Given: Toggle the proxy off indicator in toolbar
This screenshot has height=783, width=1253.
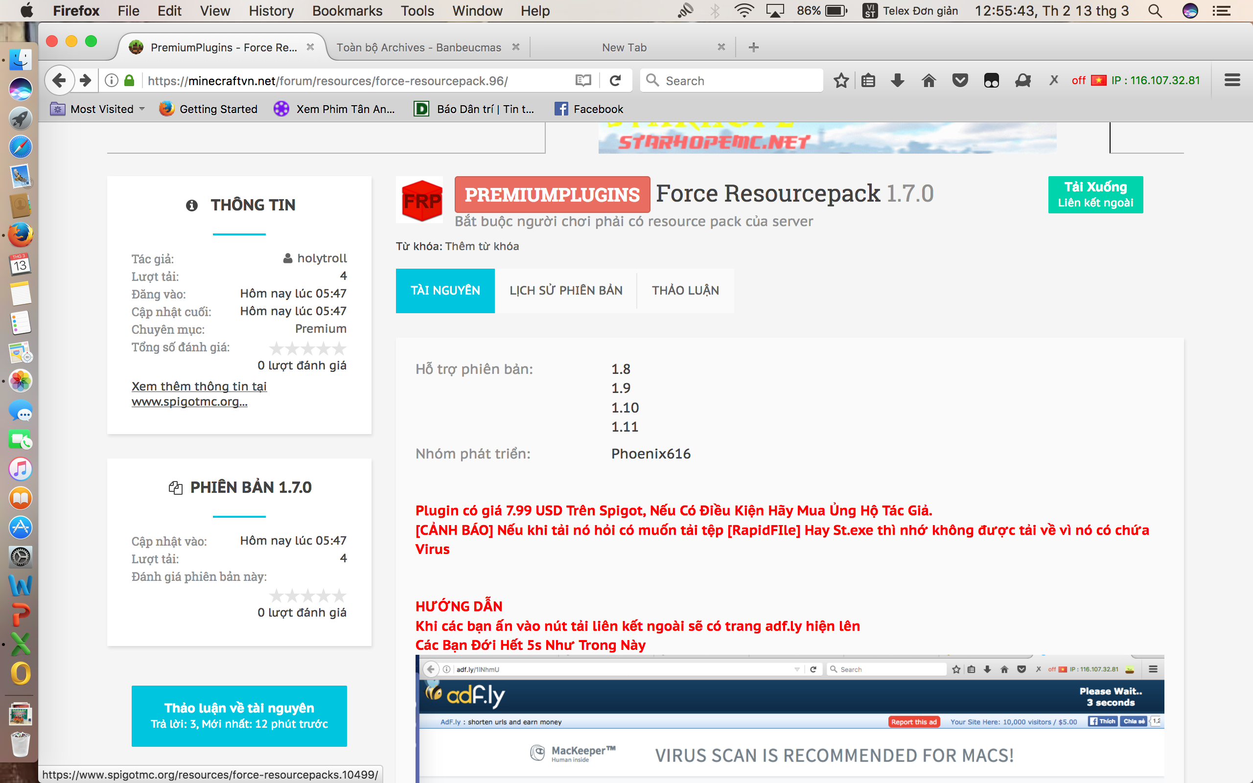Looking at the screenshot, I should pos(1079,81).
